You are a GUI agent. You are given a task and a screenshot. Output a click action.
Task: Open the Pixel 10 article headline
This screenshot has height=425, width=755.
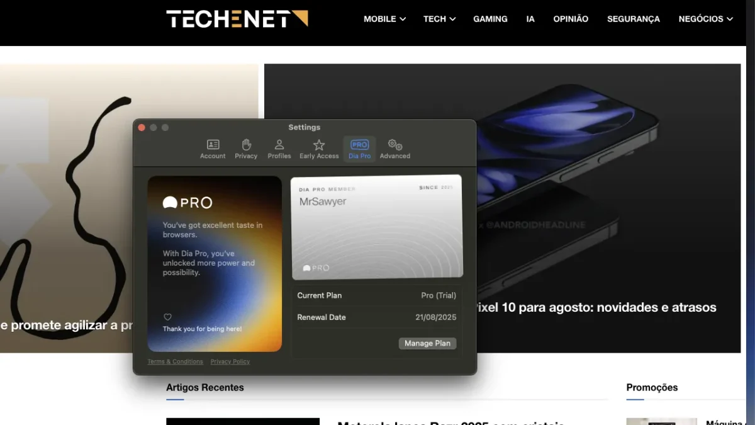[x=596, y=307]
